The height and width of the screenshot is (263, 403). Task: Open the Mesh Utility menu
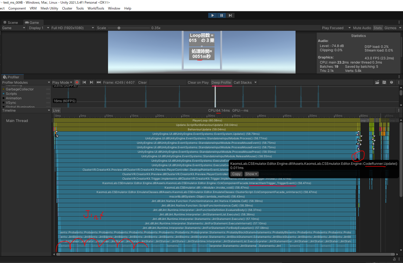49,8
